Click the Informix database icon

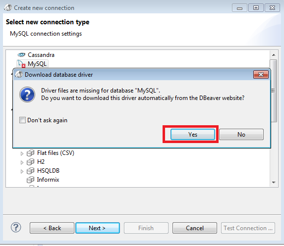(x=30, y=180)
